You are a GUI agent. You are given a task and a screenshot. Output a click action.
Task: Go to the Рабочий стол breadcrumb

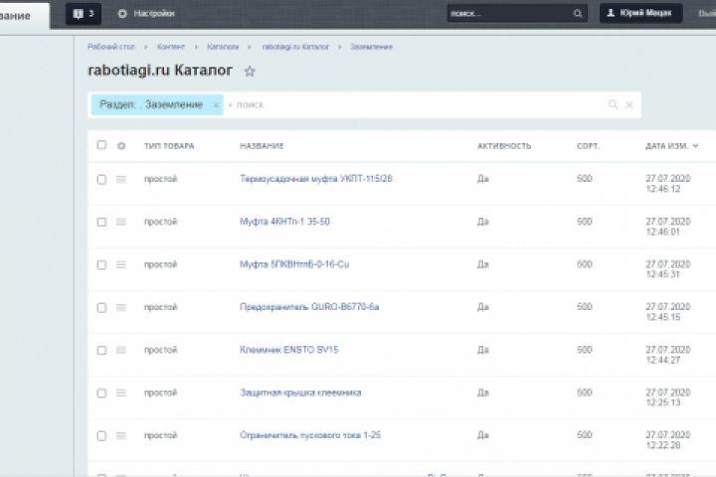[111, 47]
